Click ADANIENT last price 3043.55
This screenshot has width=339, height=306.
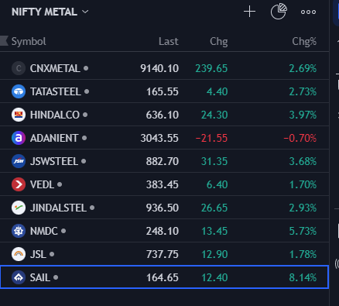[x=159, y=138]
